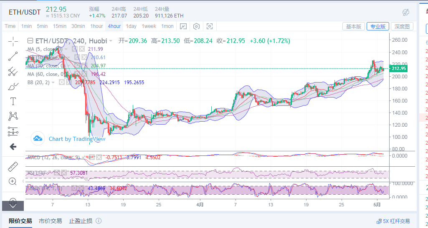Select the trend line drawing tool
Screen dimensions: 428x228
[13, 56]
